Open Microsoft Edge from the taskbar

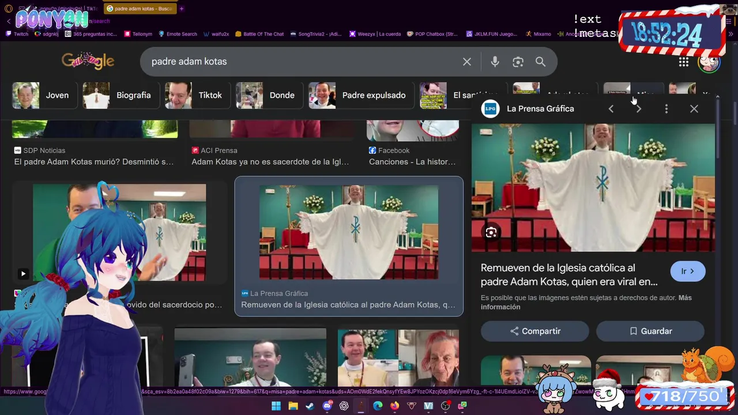378,406
